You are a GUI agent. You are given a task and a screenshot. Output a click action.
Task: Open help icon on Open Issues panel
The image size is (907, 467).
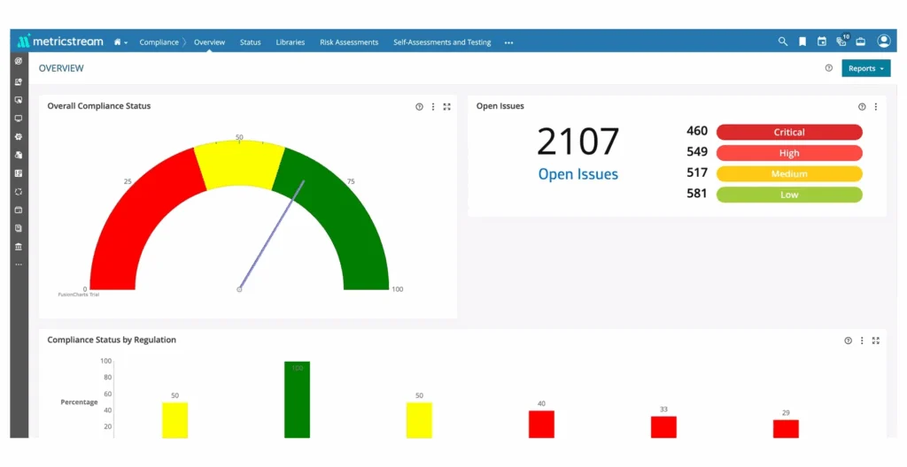pos(862,106)
